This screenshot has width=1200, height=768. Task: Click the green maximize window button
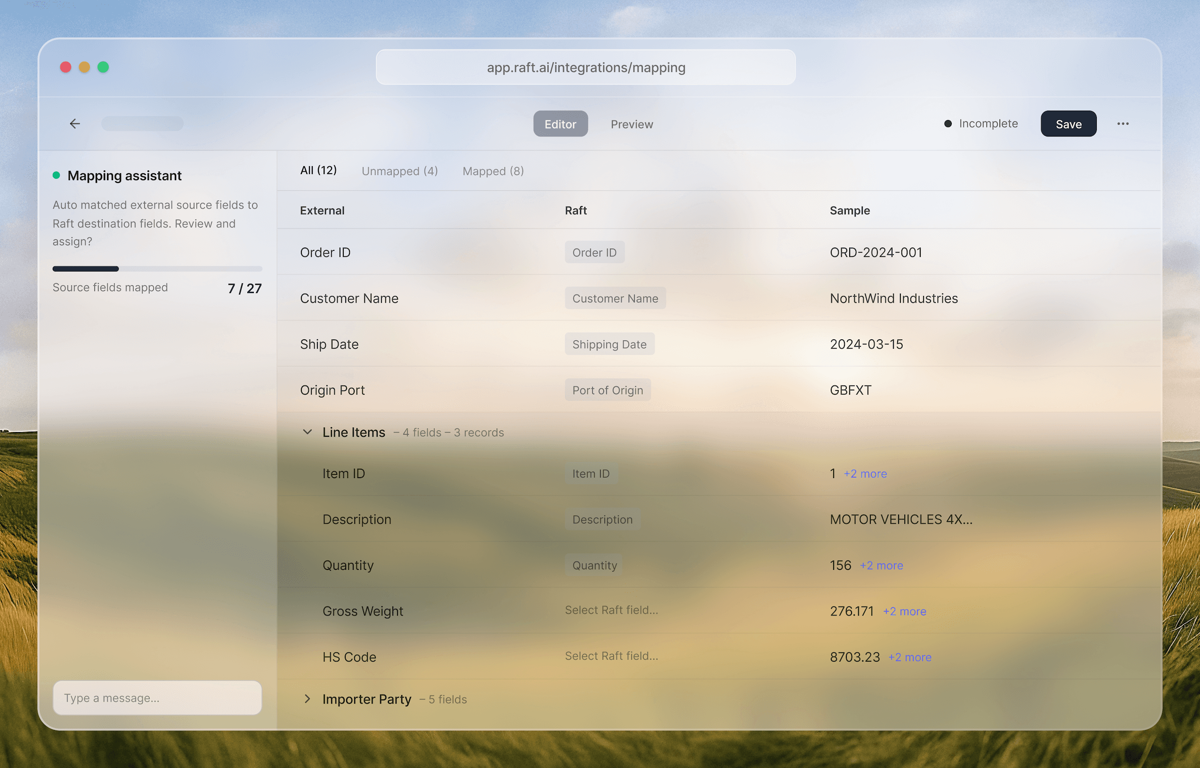(103, 67)
